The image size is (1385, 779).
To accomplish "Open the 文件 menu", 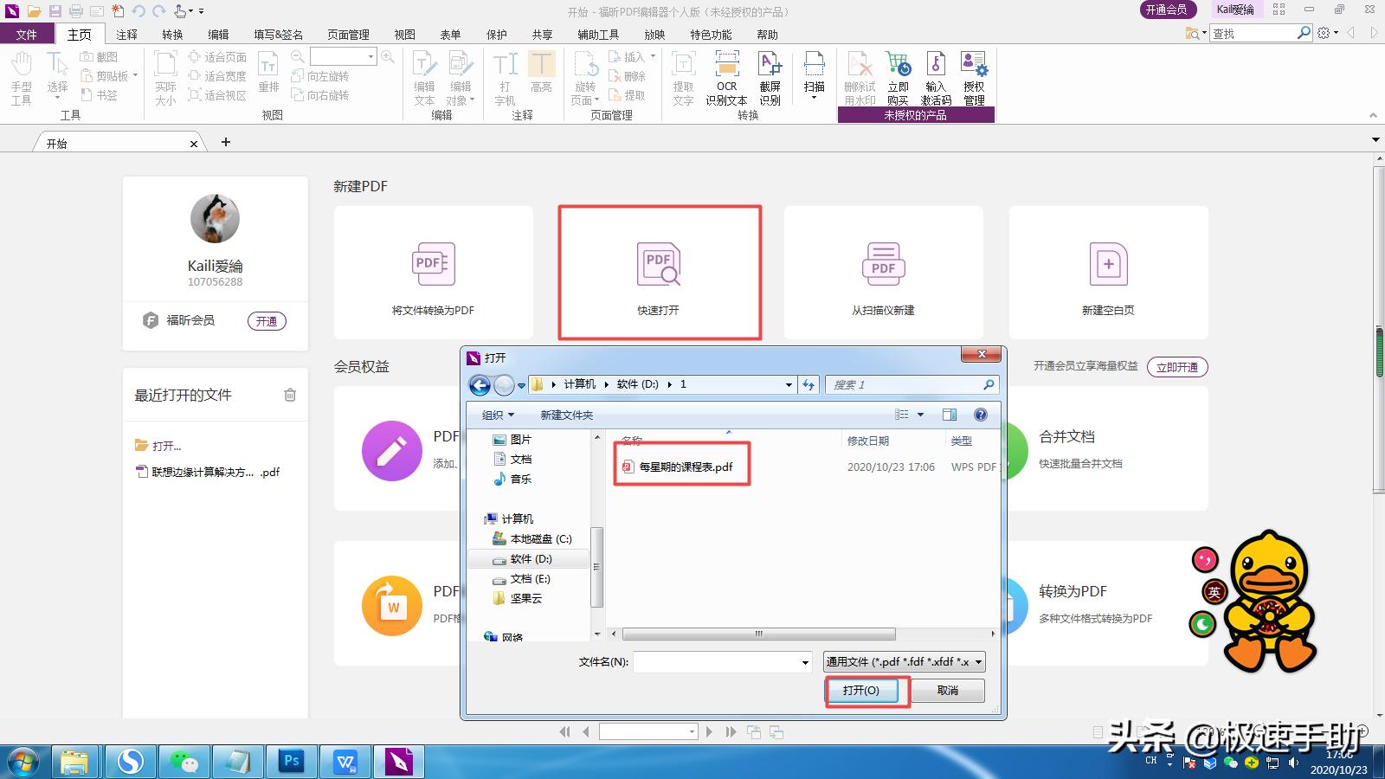I will coord(27,34).
